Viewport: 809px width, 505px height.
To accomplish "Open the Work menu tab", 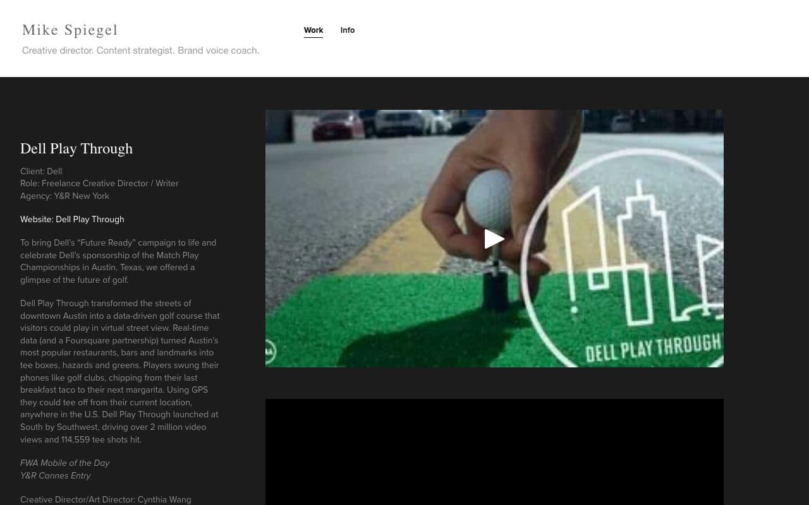I will [313, 30].
